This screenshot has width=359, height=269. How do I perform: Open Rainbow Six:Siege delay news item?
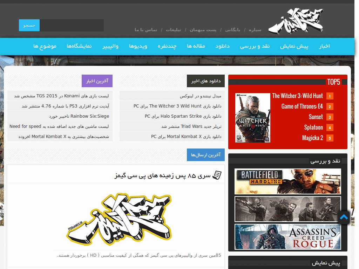pos(79,116)
